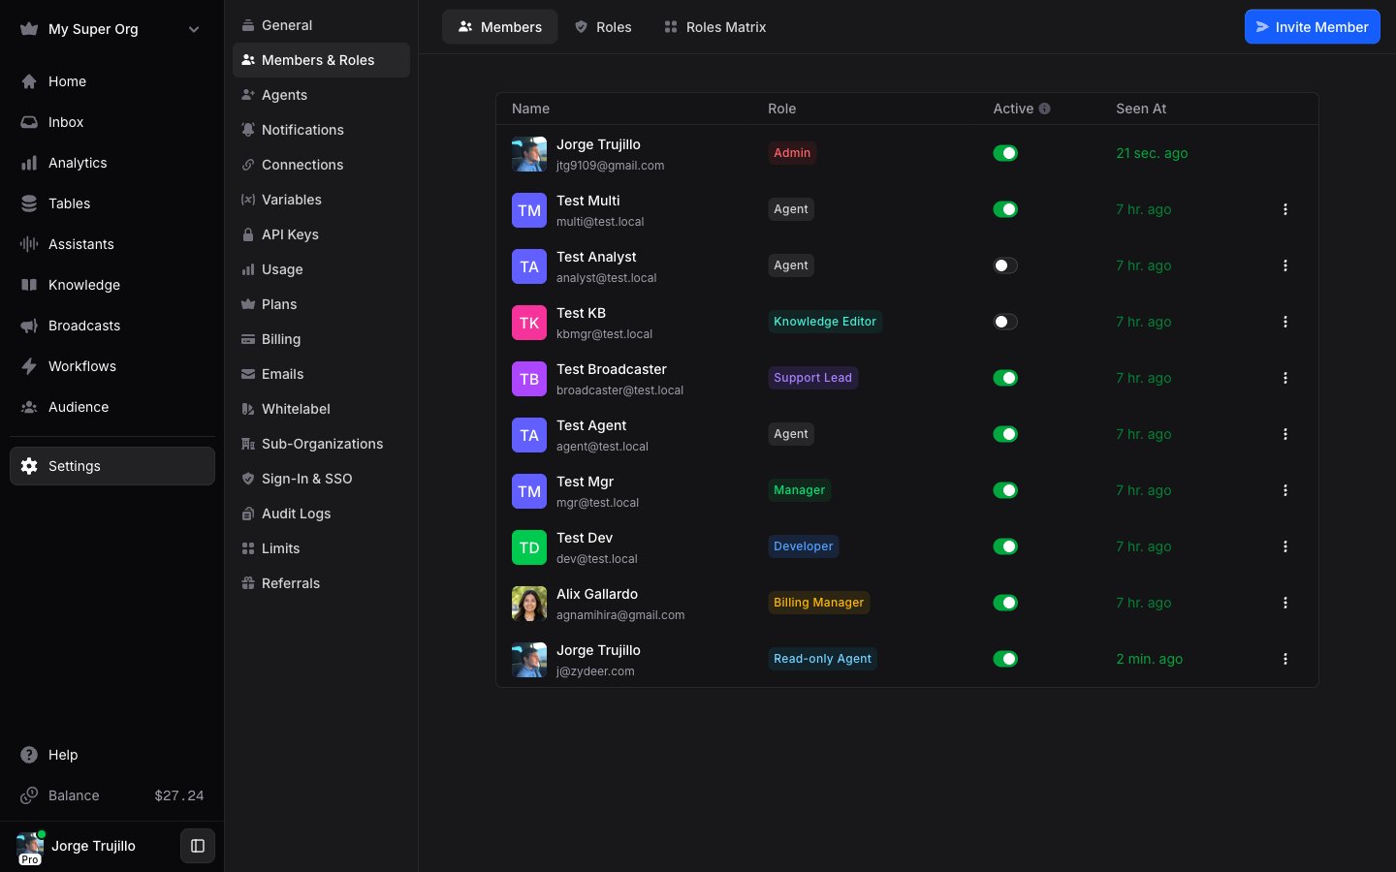
Task: Open the Plans settings page
Action: point(321,304)
